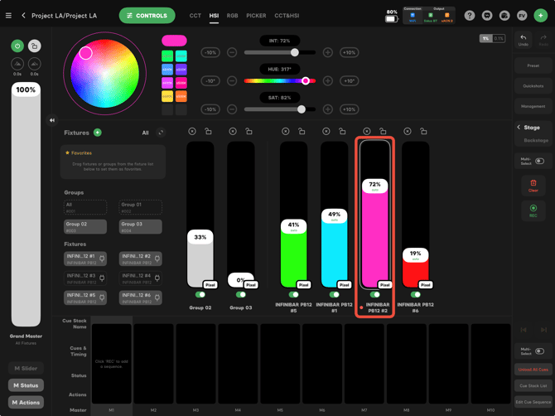Click the -10% intensity button
The image size is (555, 416).
click(x=210, y=53)
